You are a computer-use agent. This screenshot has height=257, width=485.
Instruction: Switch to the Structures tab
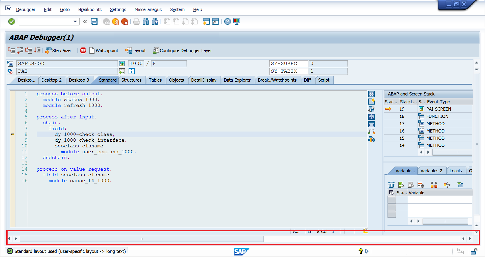click(x=131, y=80)
